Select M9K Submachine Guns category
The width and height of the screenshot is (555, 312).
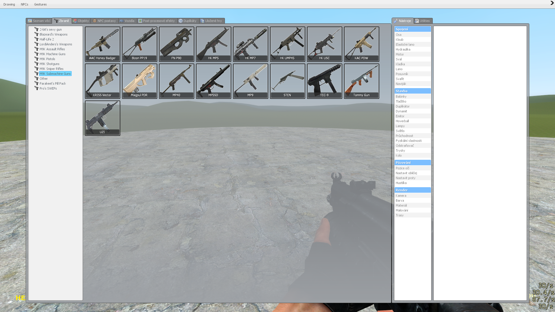click(x=55, y=74)
